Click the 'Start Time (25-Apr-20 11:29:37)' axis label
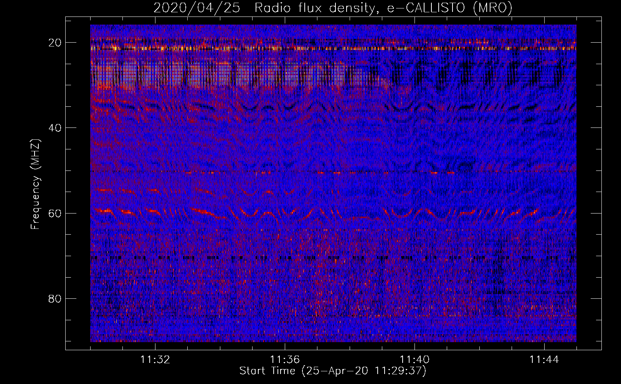 [333, 371]
